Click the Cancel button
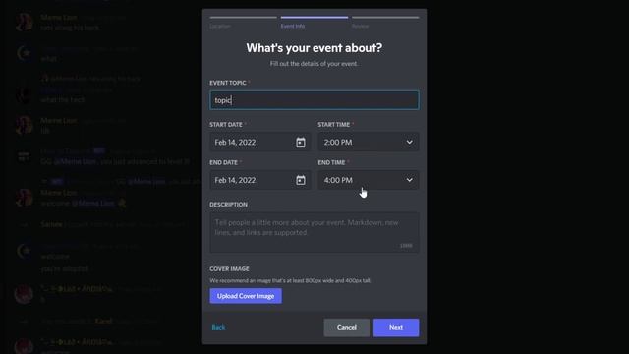The image size is (629, 354). point(347,327)
